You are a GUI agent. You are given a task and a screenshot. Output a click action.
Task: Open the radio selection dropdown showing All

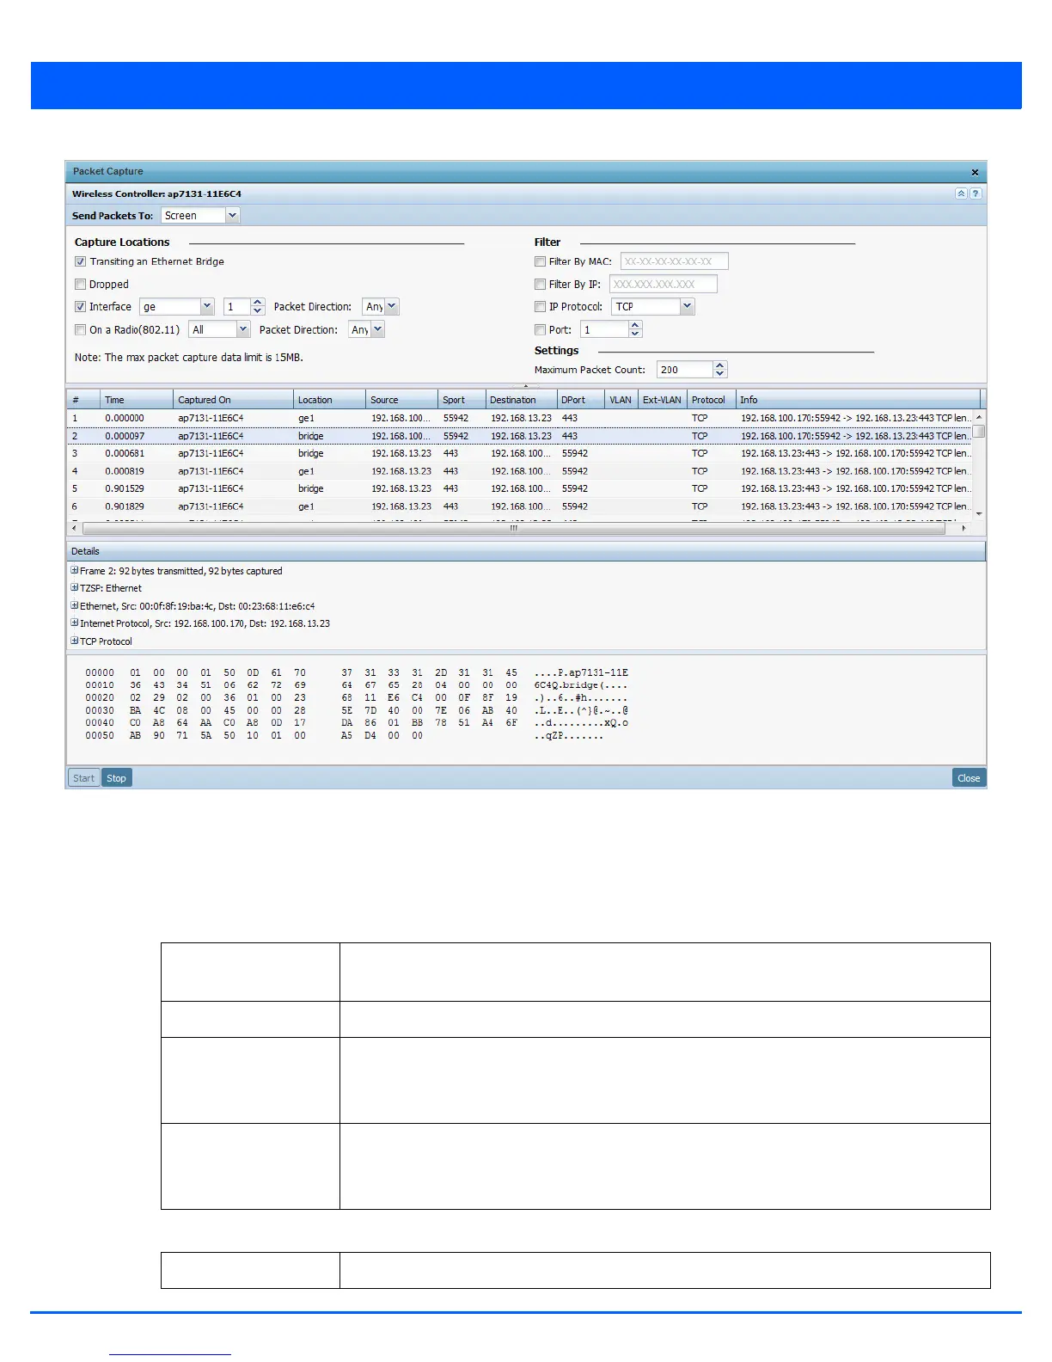[243, 330]
